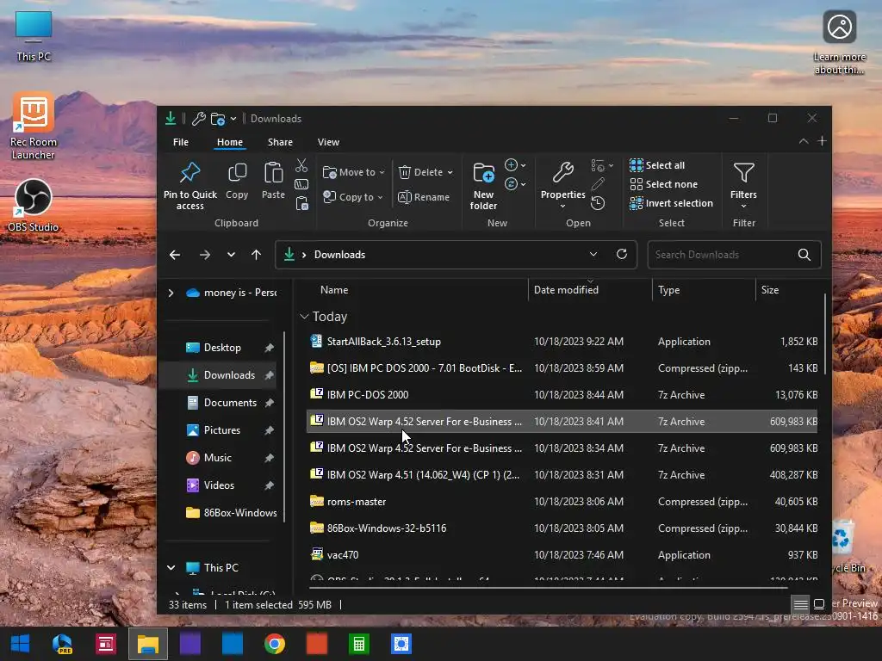Click the Paste button in the ribbon

click(273, 181)
